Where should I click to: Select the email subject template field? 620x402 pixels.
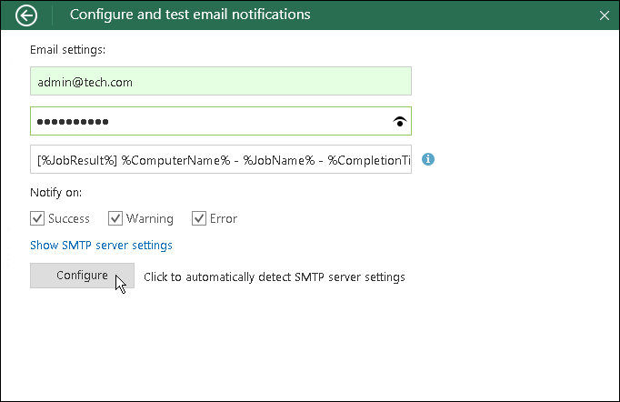pyautogui.click(x=220, y=159)
